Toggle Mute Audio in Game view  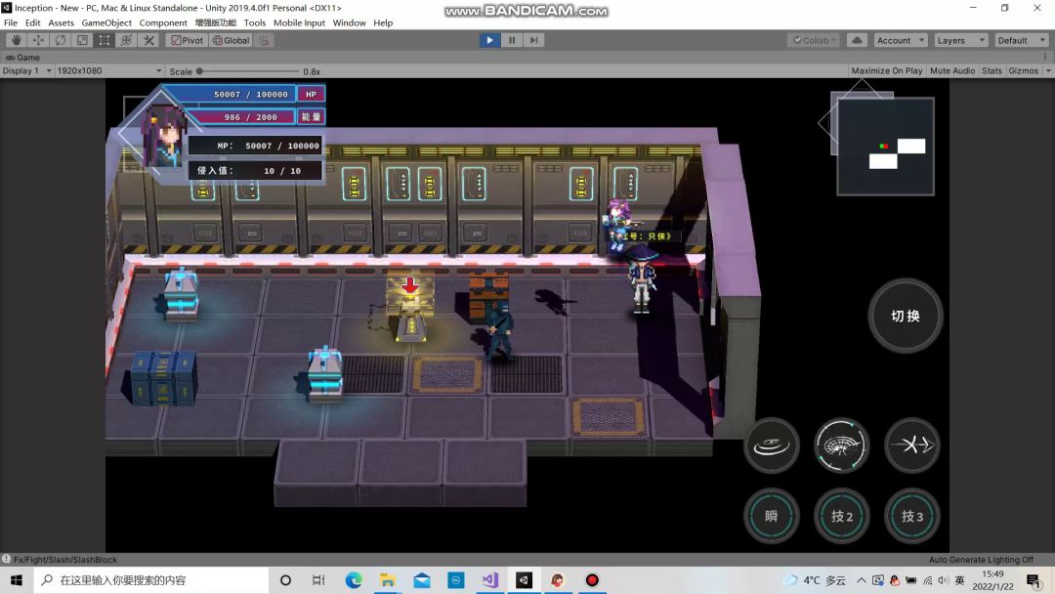tap(952, 71)
